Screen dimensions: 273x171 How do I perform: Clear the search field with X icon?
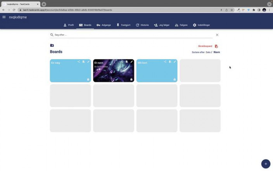(217, 35)
